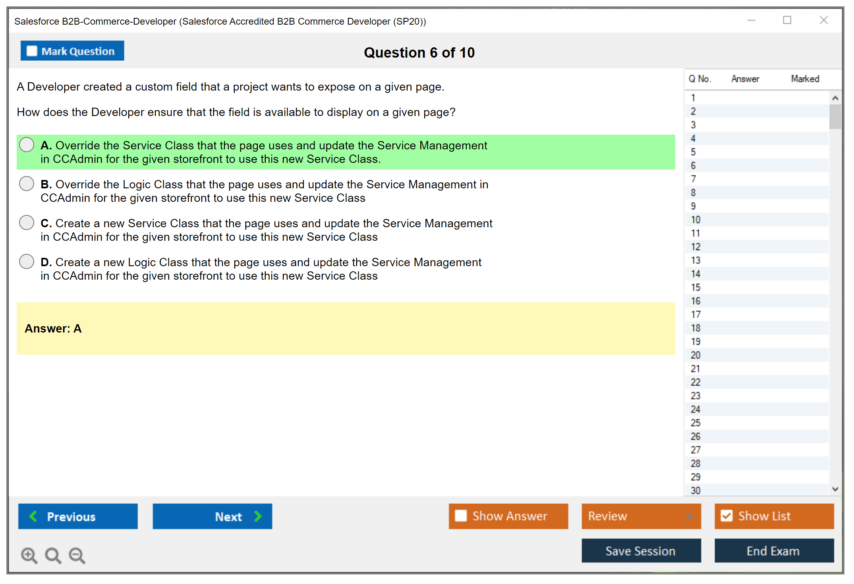Toggle the Mark Question checkbox
The width and height of the screenshot is (854, 584).
click(x=32, y=51)
